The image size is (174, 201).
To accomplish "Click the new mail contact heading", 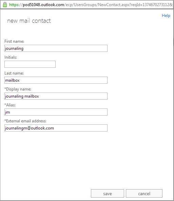I will coord(29,21).
